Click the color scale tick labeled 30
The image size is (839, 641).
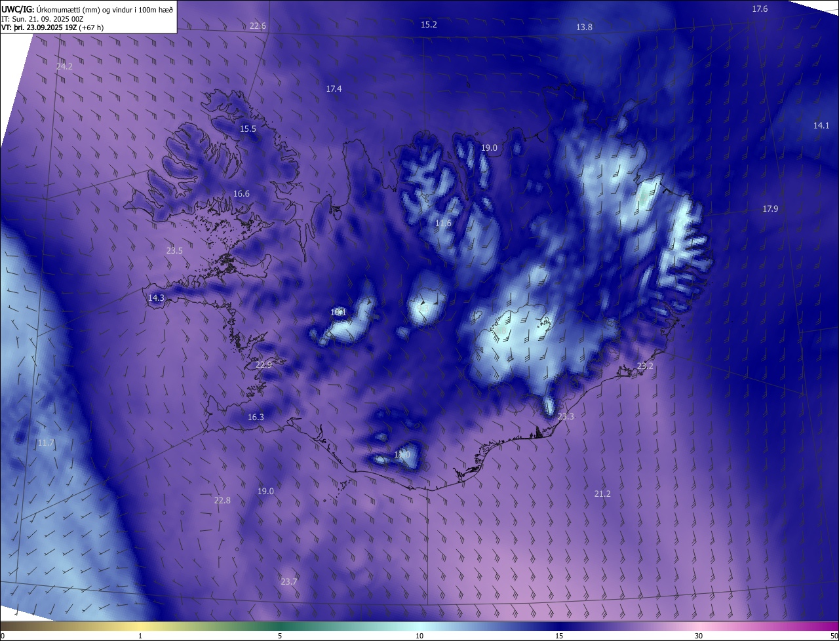(x=699, y=636)
